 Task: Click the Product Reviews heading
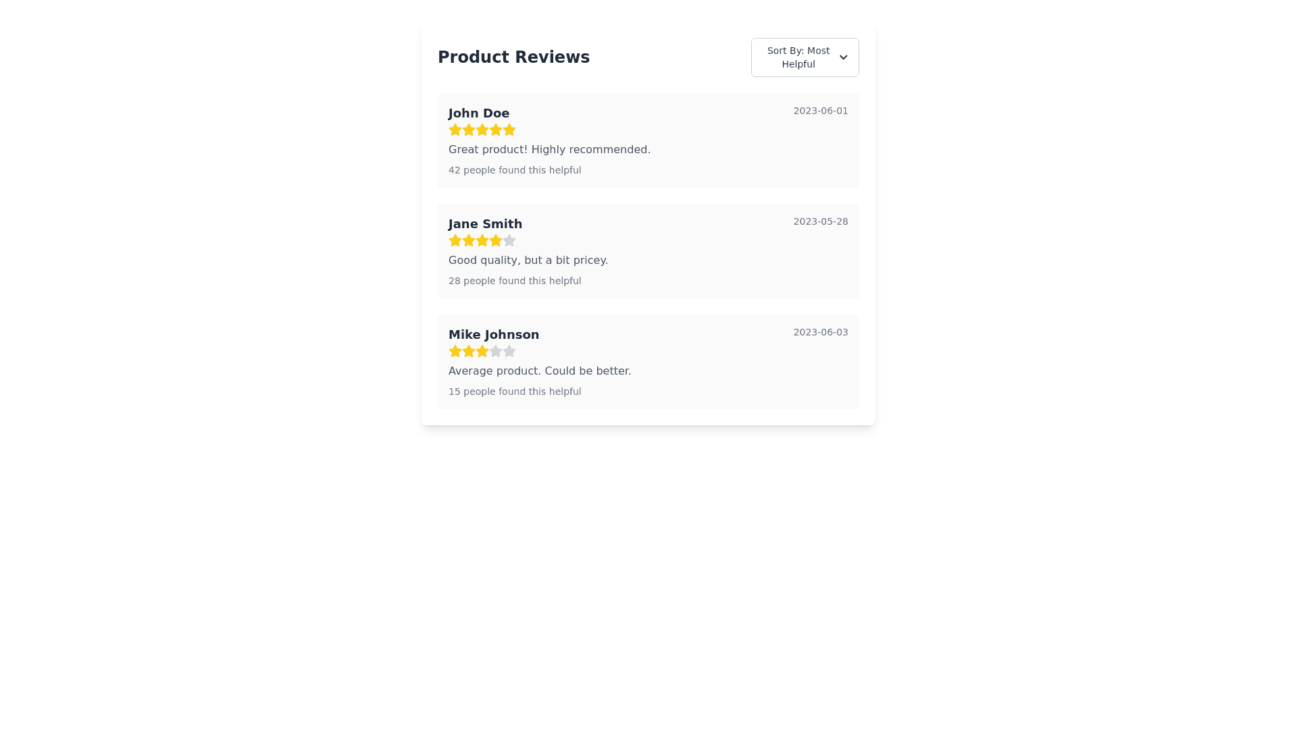(513, 57)
